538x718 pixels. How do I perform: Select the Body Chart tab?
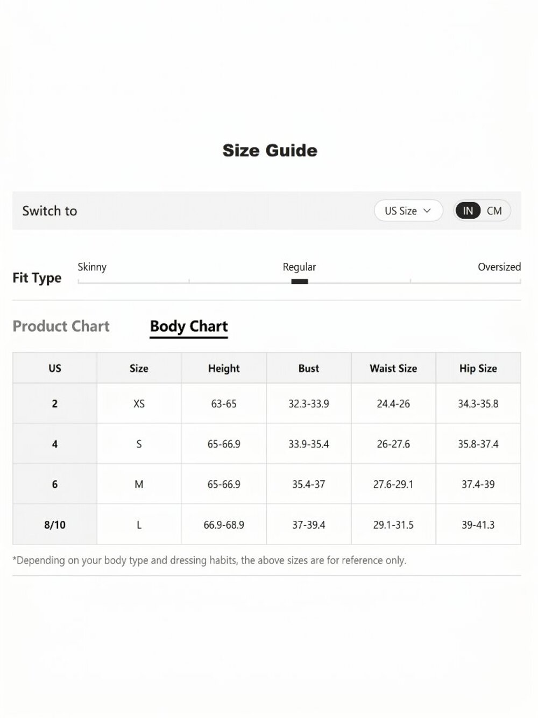coord(189,326)
